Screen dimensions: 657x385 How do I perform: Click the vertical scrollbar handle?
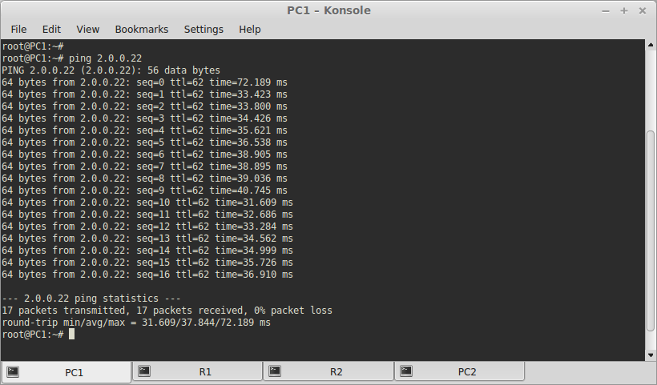click(x=651, y=231)
